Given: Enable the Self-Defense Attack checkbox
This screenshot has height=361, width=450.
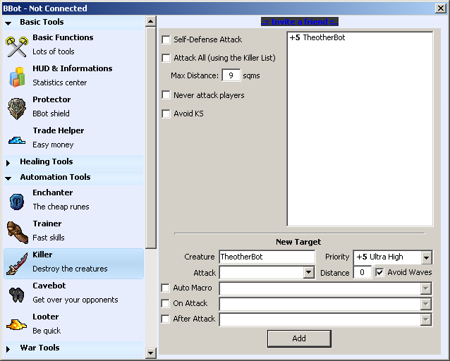Looking at the screenshot, I should click(166, 40).
